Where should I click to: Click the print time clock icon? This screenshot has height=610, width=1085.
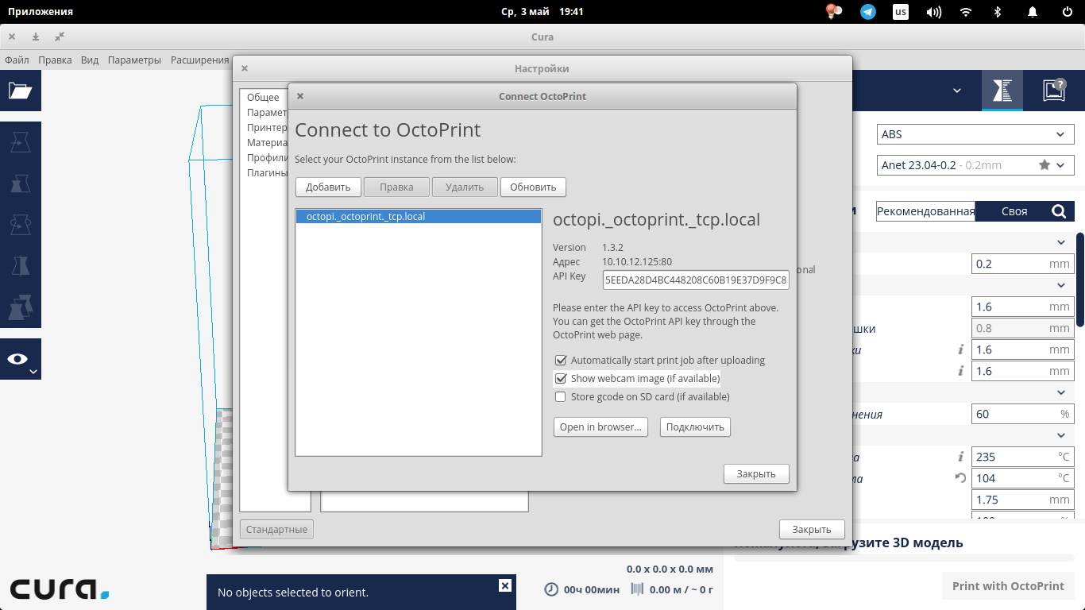click(551, 589)
